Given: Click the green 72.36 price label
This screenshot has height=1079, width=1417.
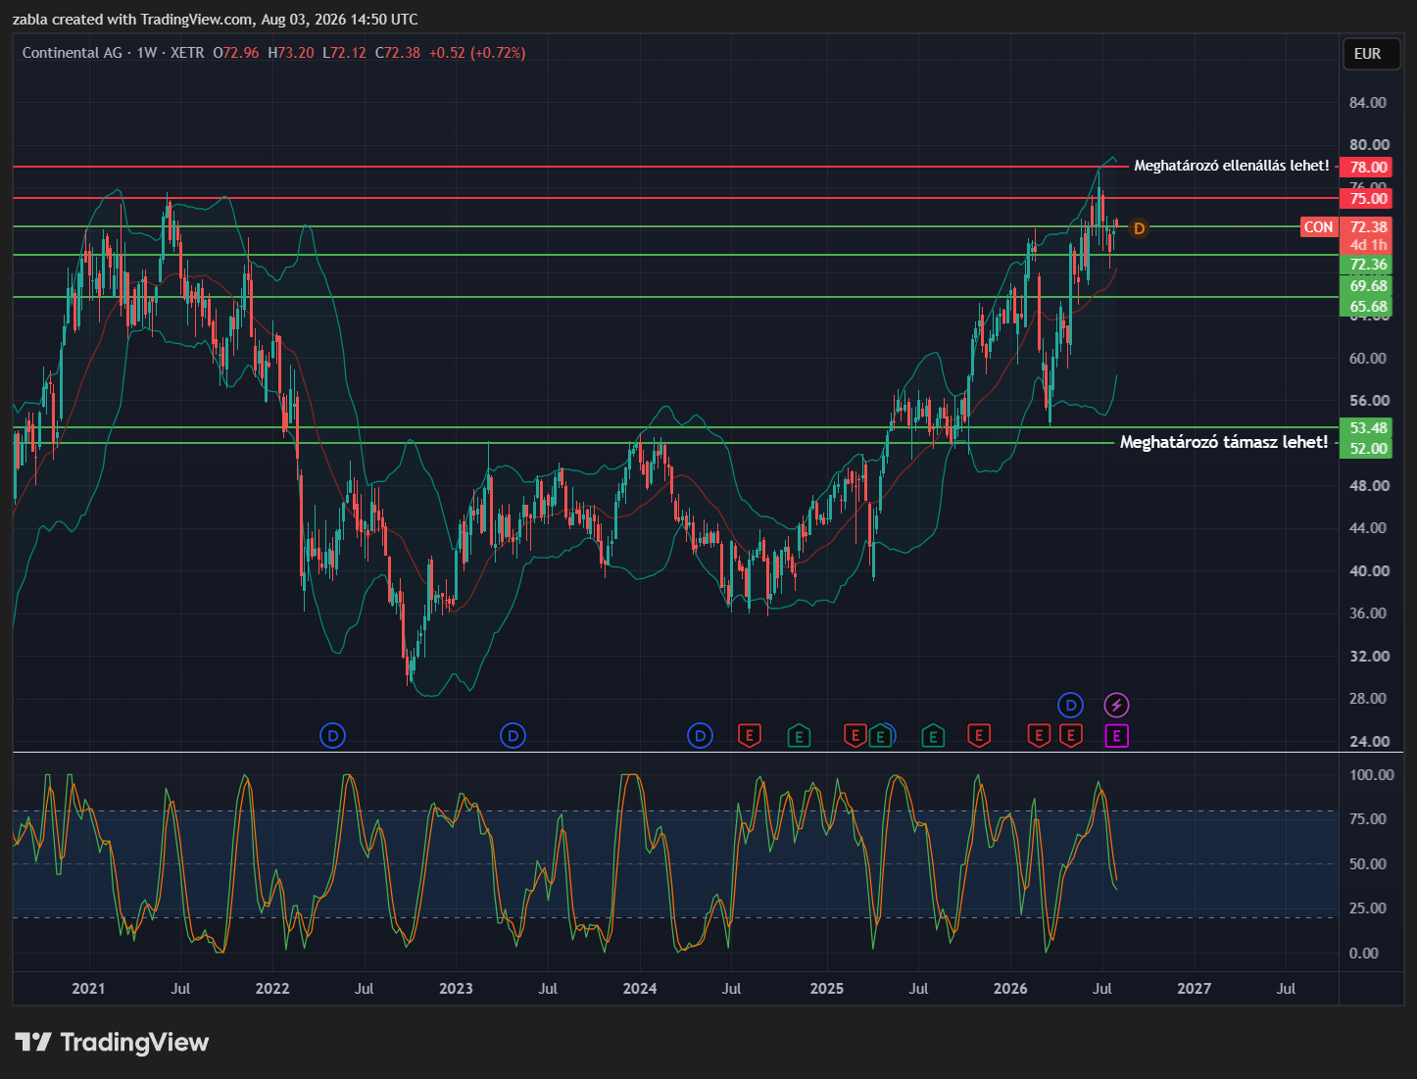Looking at the screenshot, I should [x=1366, y=265].
